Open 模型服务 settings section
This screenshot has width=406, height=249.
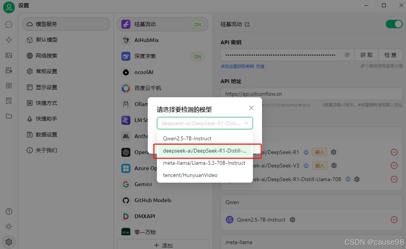pyautogui.click(x=66, y=24)
